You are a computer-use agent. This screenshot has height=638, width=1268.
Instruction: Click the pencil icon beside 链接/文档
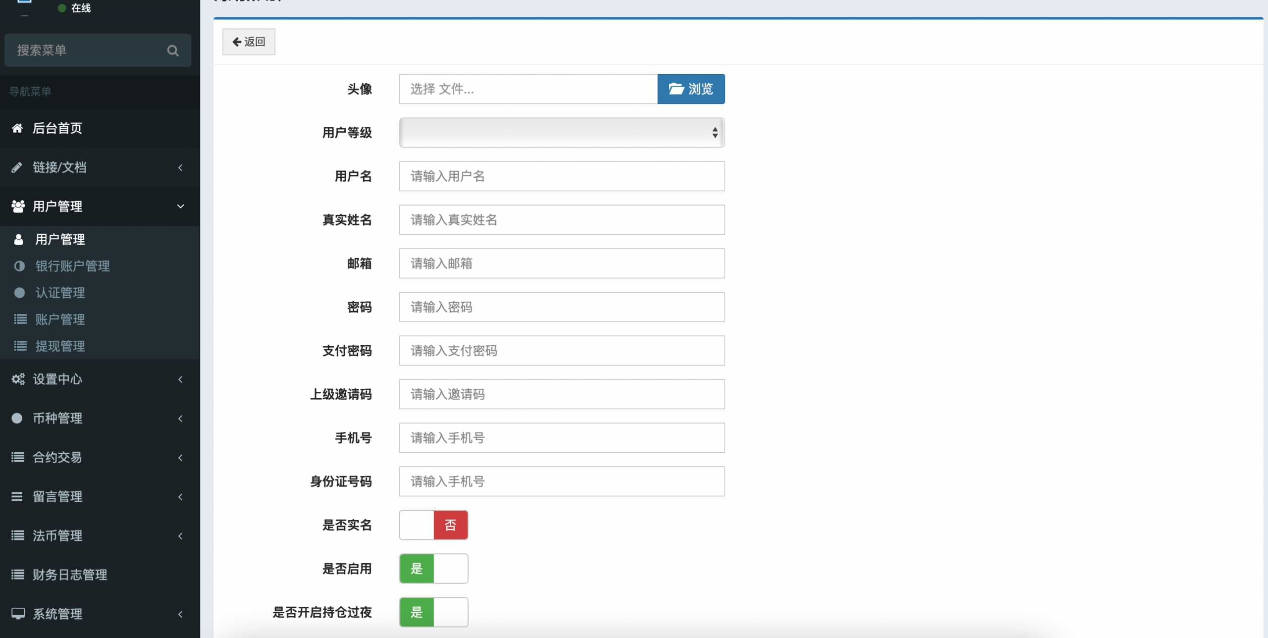[17, 167]
